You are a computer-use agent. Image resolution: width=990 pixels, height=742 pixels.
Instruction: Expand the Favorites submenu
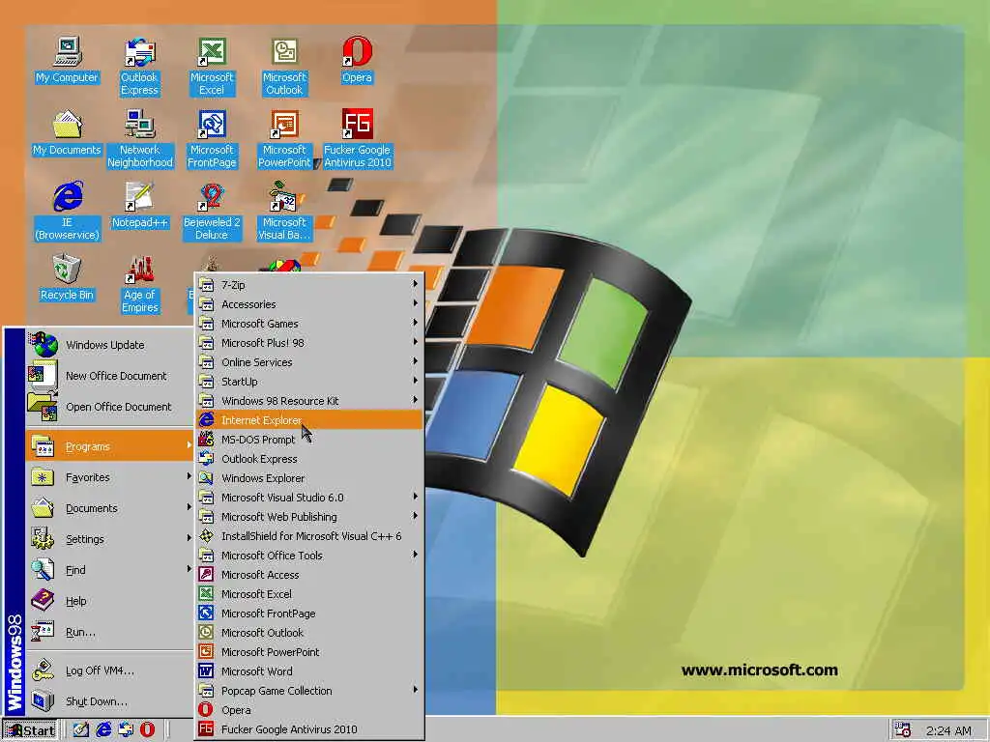tap(108, 477)
